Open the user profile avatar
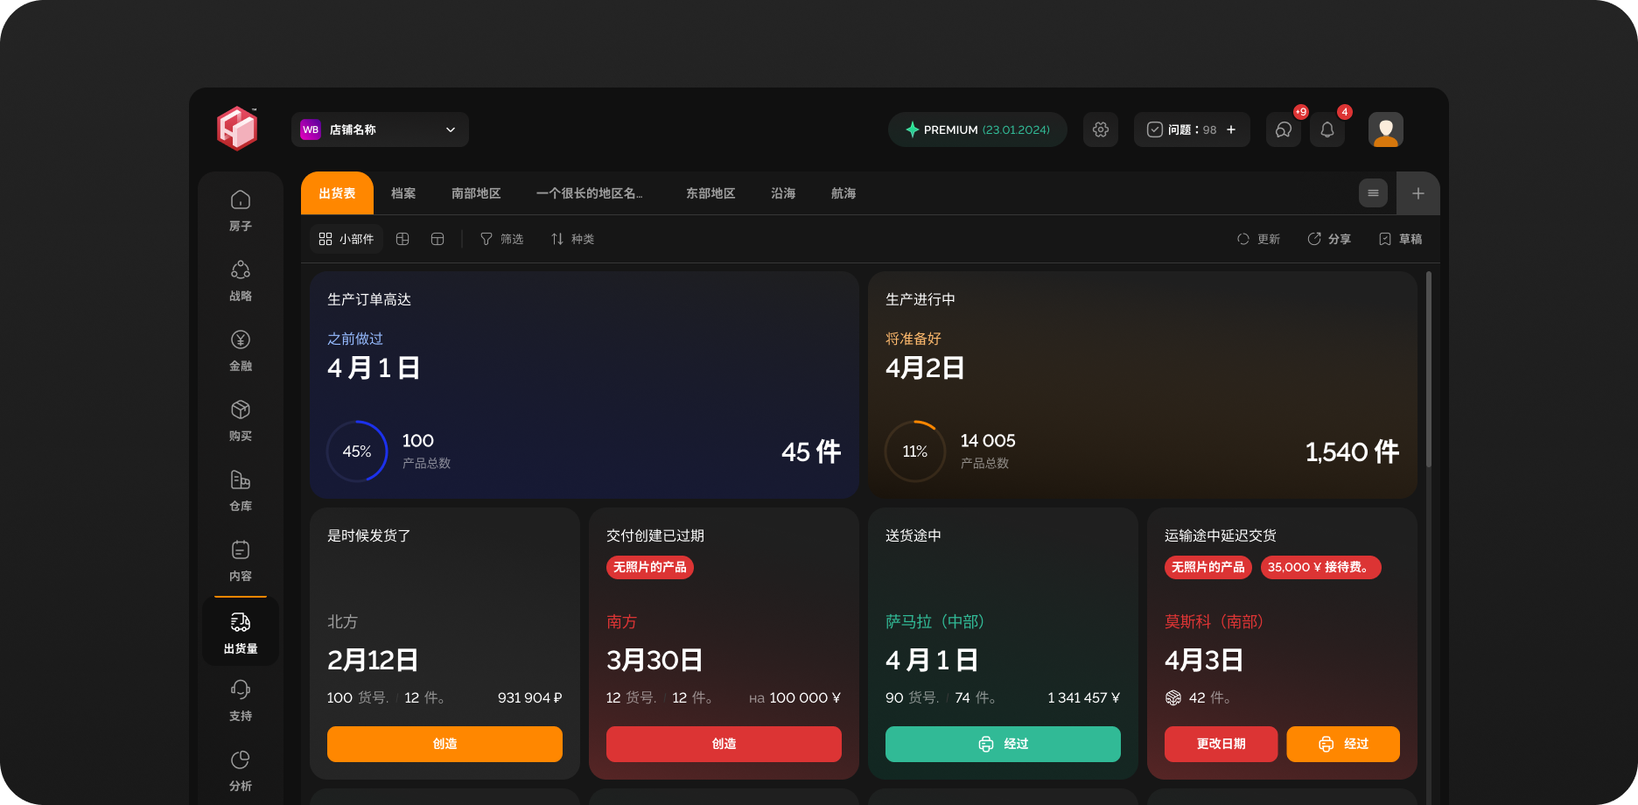1638x805 pixels. coord(1385,129)
